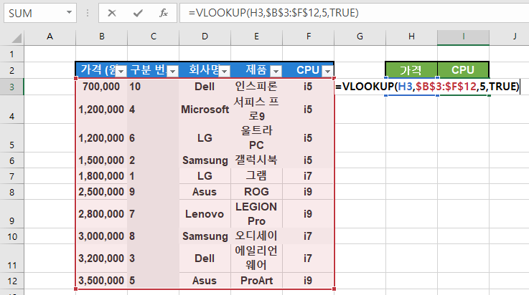Select column A header
This screenshot has height=295, width=529.
tap(50, 37)
